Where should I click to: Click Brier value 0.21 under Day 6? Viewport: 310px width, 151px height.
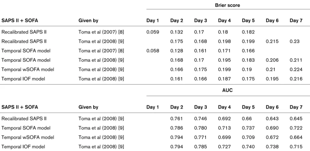tap(271, 69)
